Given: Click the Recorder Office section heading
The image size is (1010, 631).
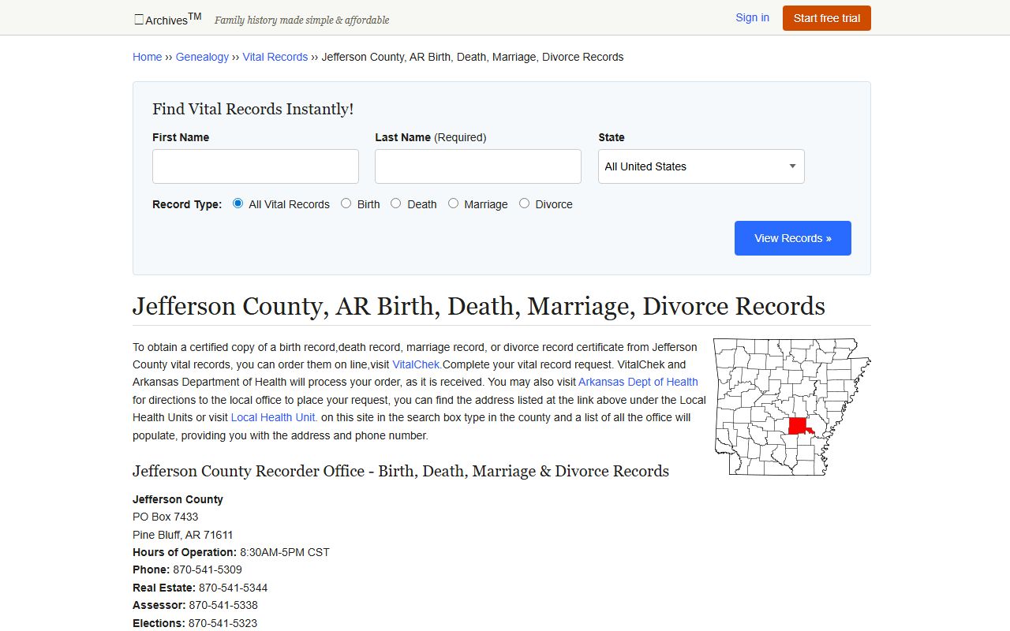Looking at the screenshot, I should point(401,471).
